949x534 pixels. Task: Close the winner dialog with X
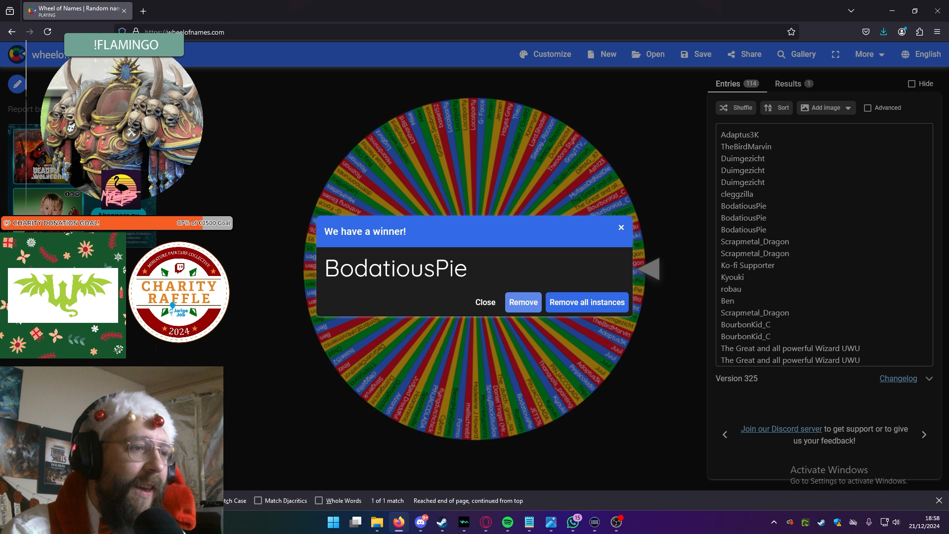click(621, 227)
